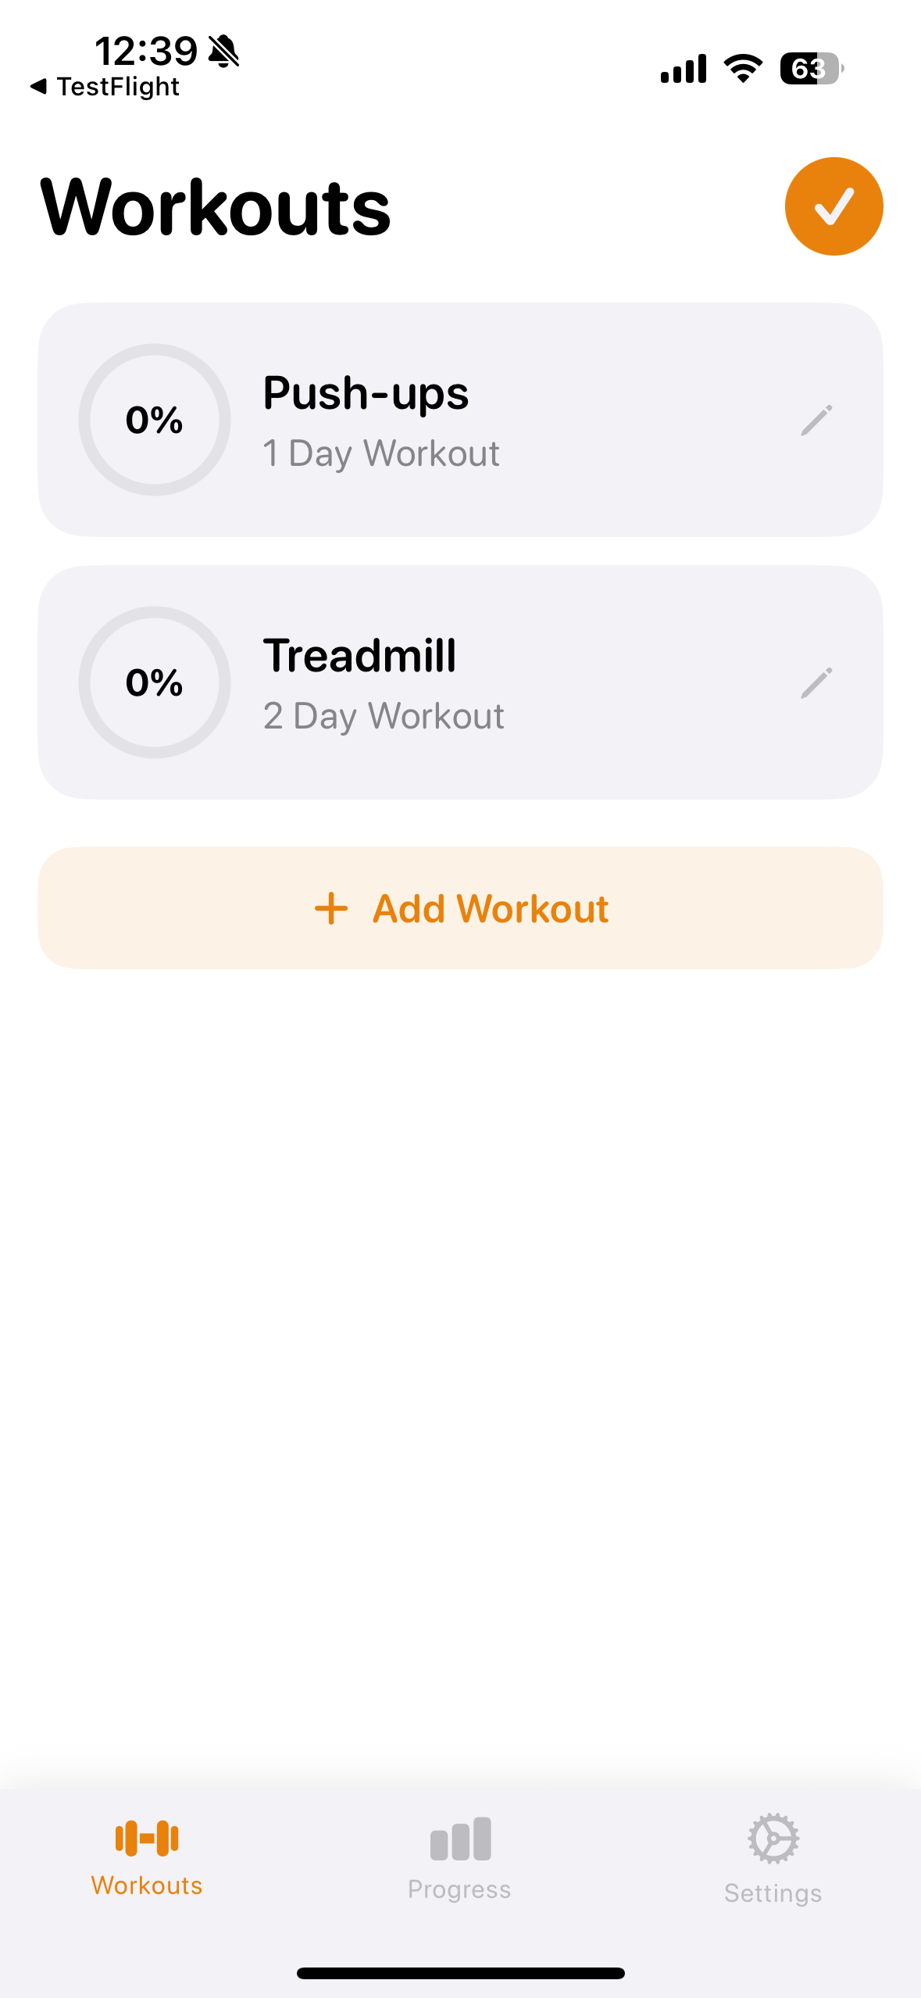Tap the Push-ups 0% progress ring
Screen dimensions: 921x1998
tap(155, 420)
